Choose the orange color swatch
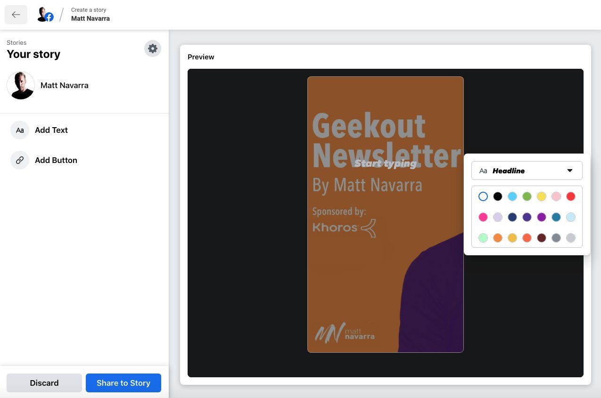This screenshot has height=398, width=601. (498, 238)
